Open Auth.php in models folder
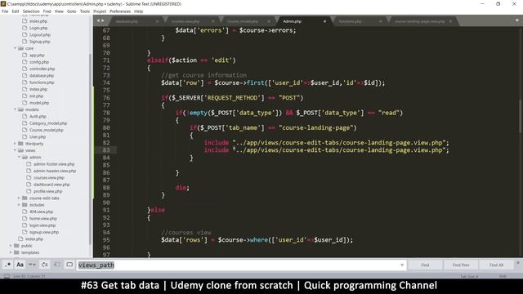 (38, 116)
